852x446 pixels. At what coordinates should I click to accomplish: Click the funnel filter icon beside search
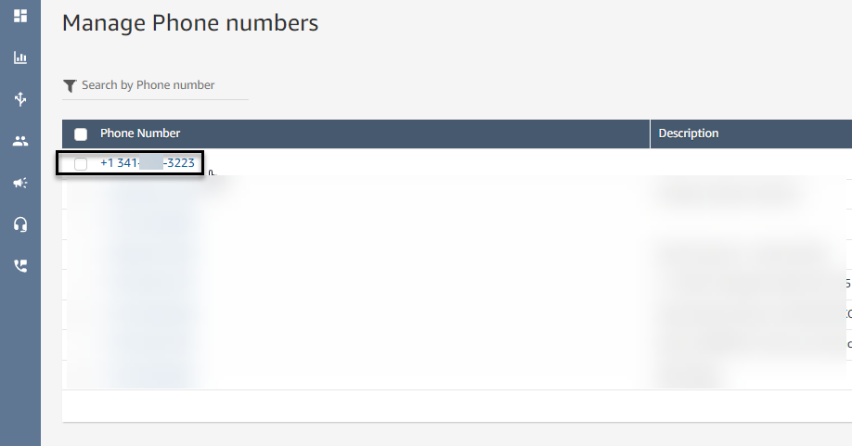(70, 85)
